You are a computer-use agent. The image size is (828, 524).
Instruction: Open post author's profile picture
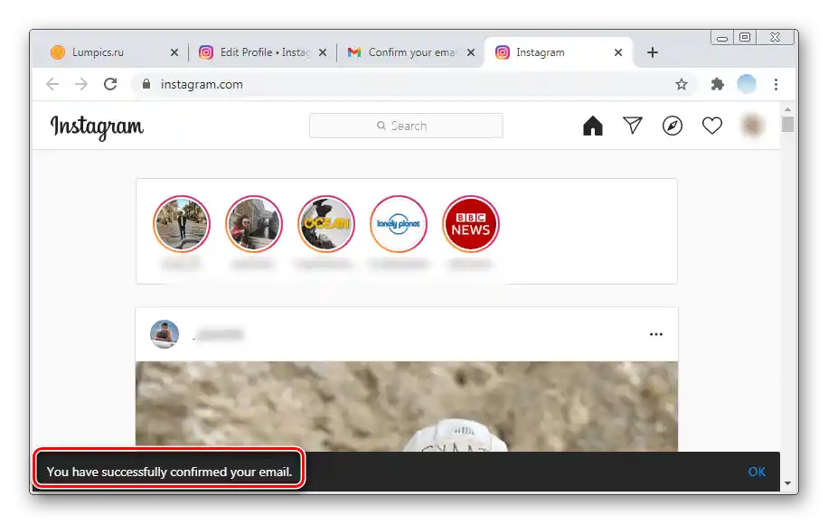pos(165,334)
